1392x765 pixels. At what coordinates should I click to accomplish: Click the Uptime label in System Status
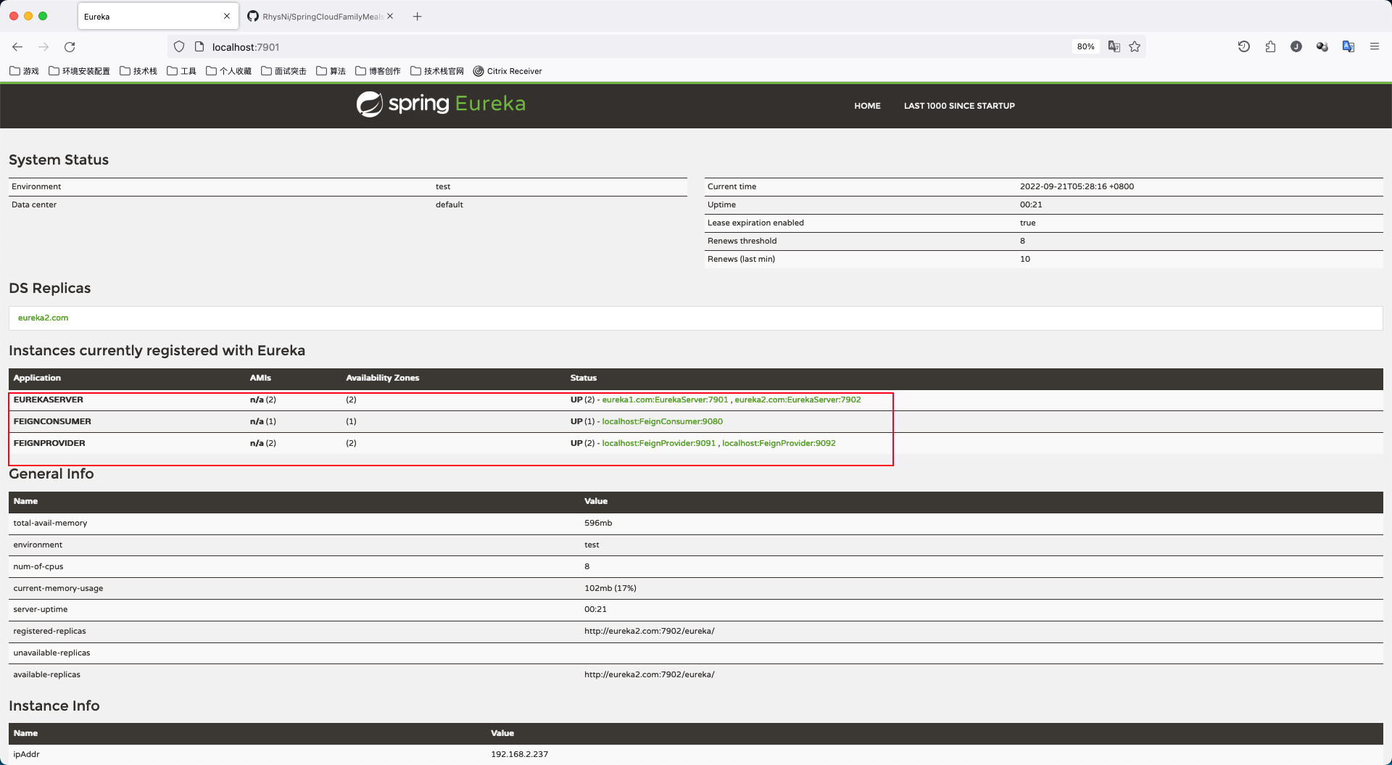coord(721,204)
